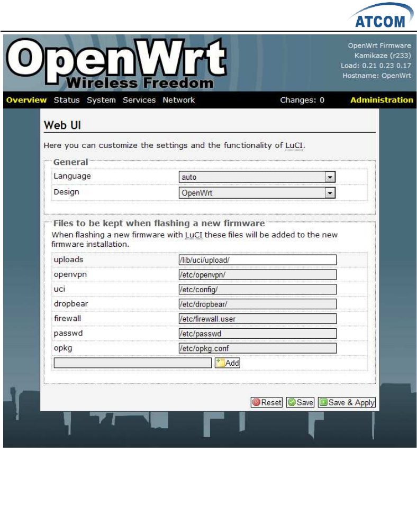Click the opkg path field
This screenshot has height=528, width=417.
(x=258, y=348)
